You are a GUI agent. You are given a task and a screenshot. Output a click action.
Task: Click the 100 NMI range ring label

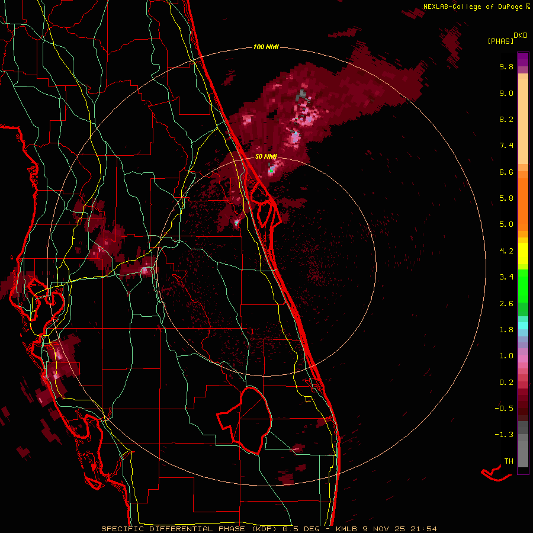[x=266, y=47]
